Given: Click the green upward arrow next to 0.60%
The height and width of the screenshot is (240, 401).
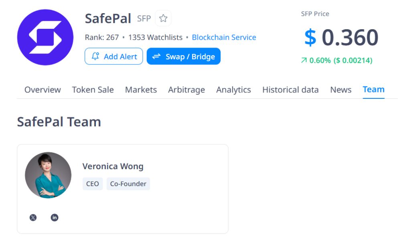Looking at the screenshot, I should click(303, 61).
